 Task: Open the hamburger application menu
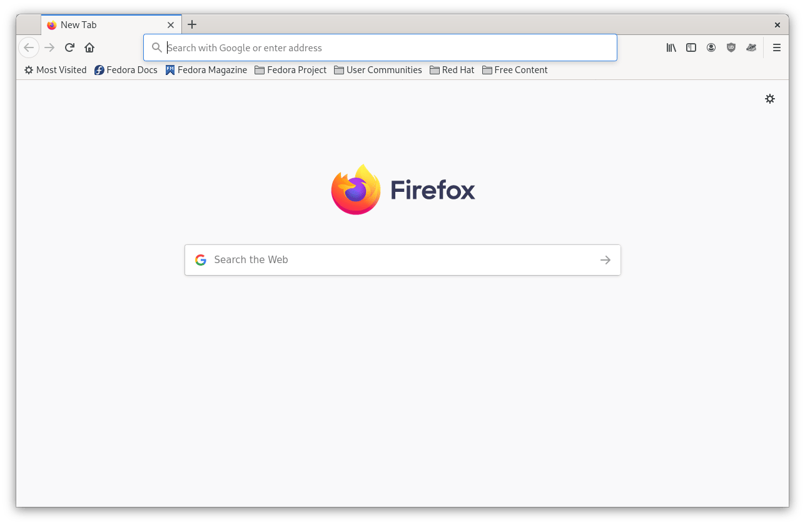click(777, 47)
